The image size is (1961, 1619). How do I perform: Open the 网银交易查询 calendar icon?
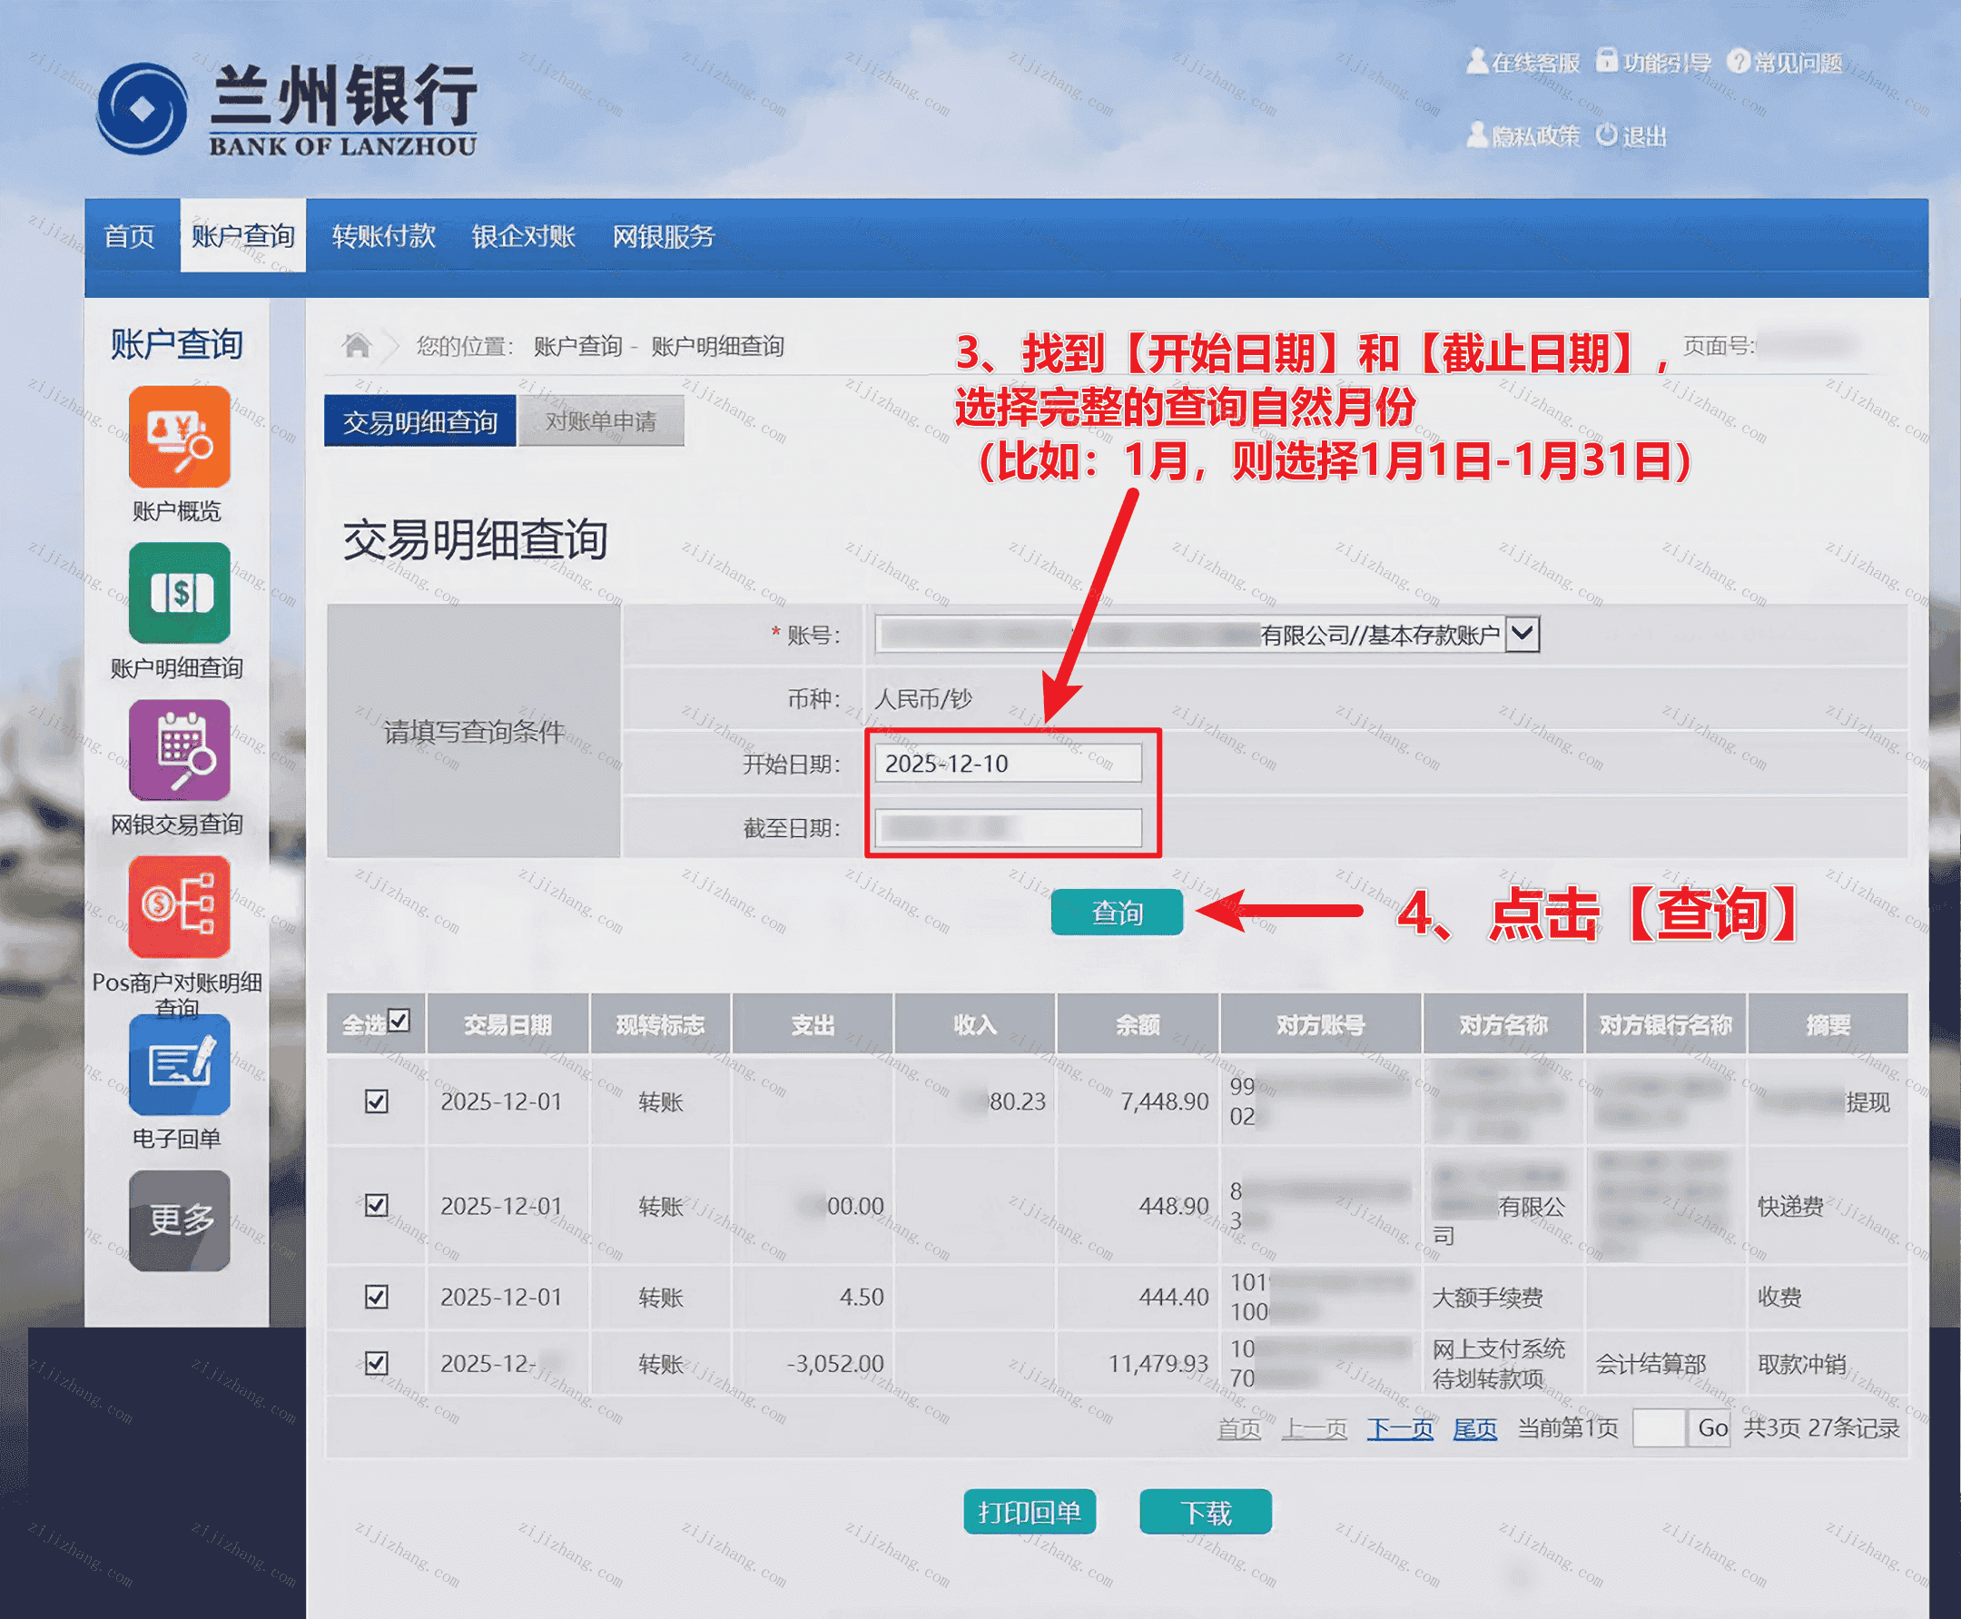point(179,750)
